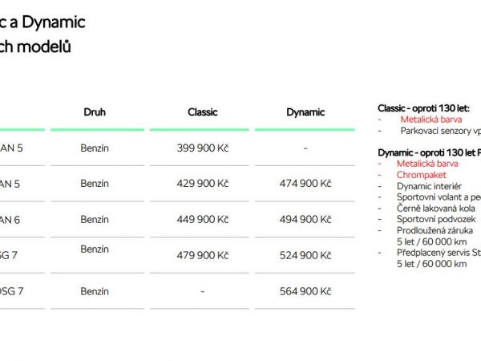Screen dimensions: 481x361
Task: Select the Dynamic column header in table
Action: [x=305, y=112]
